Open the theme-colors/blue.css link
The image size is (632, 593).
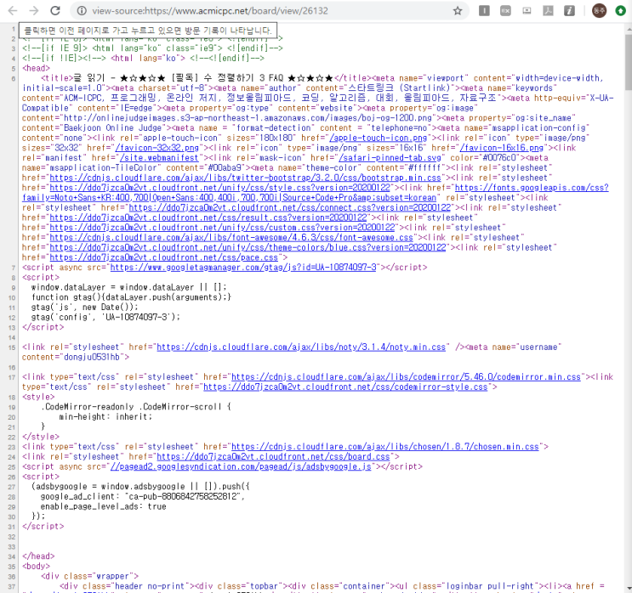(248, 247)
